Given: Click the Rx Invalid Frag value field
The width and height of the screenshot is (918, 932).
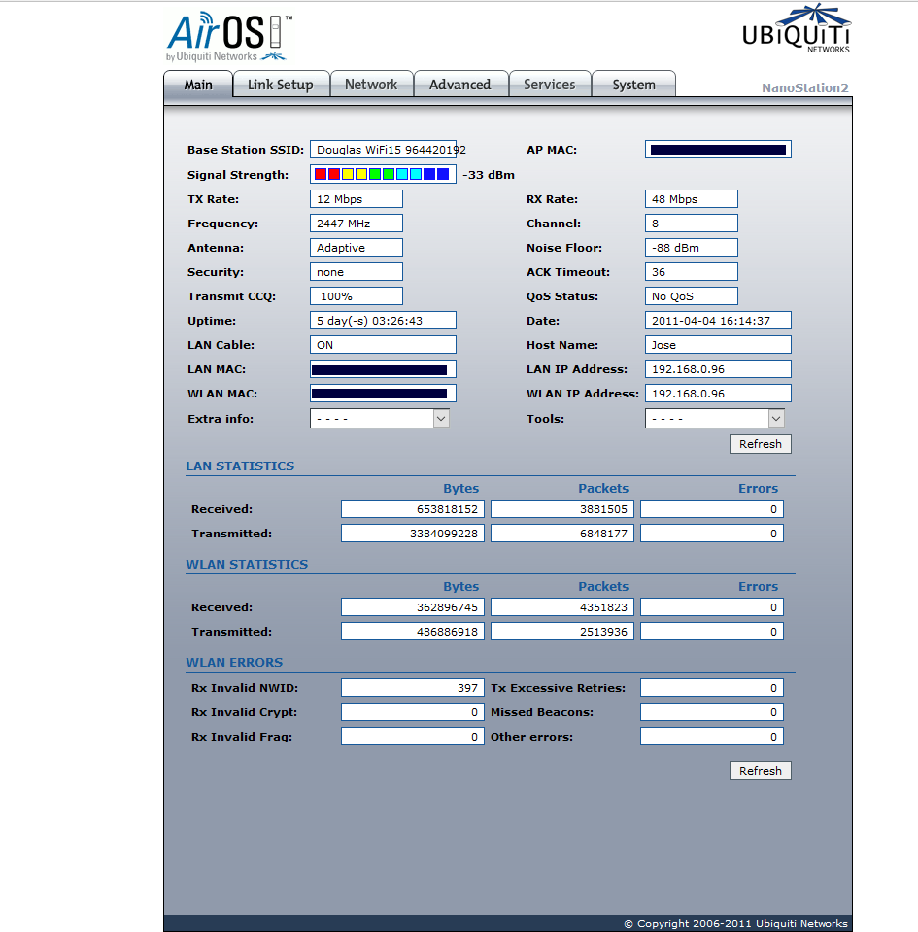Looking at the screenshot, I should tap(412, 737).
